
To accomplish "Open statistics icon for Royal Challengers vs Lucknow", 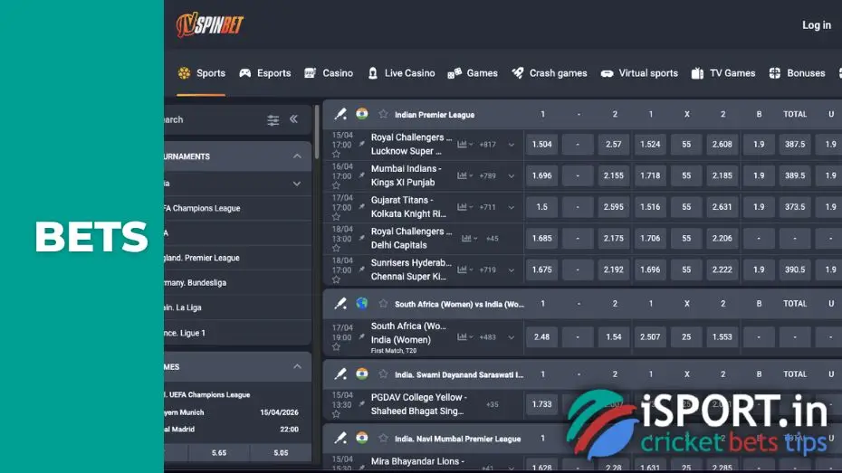I will click(464, 145).
